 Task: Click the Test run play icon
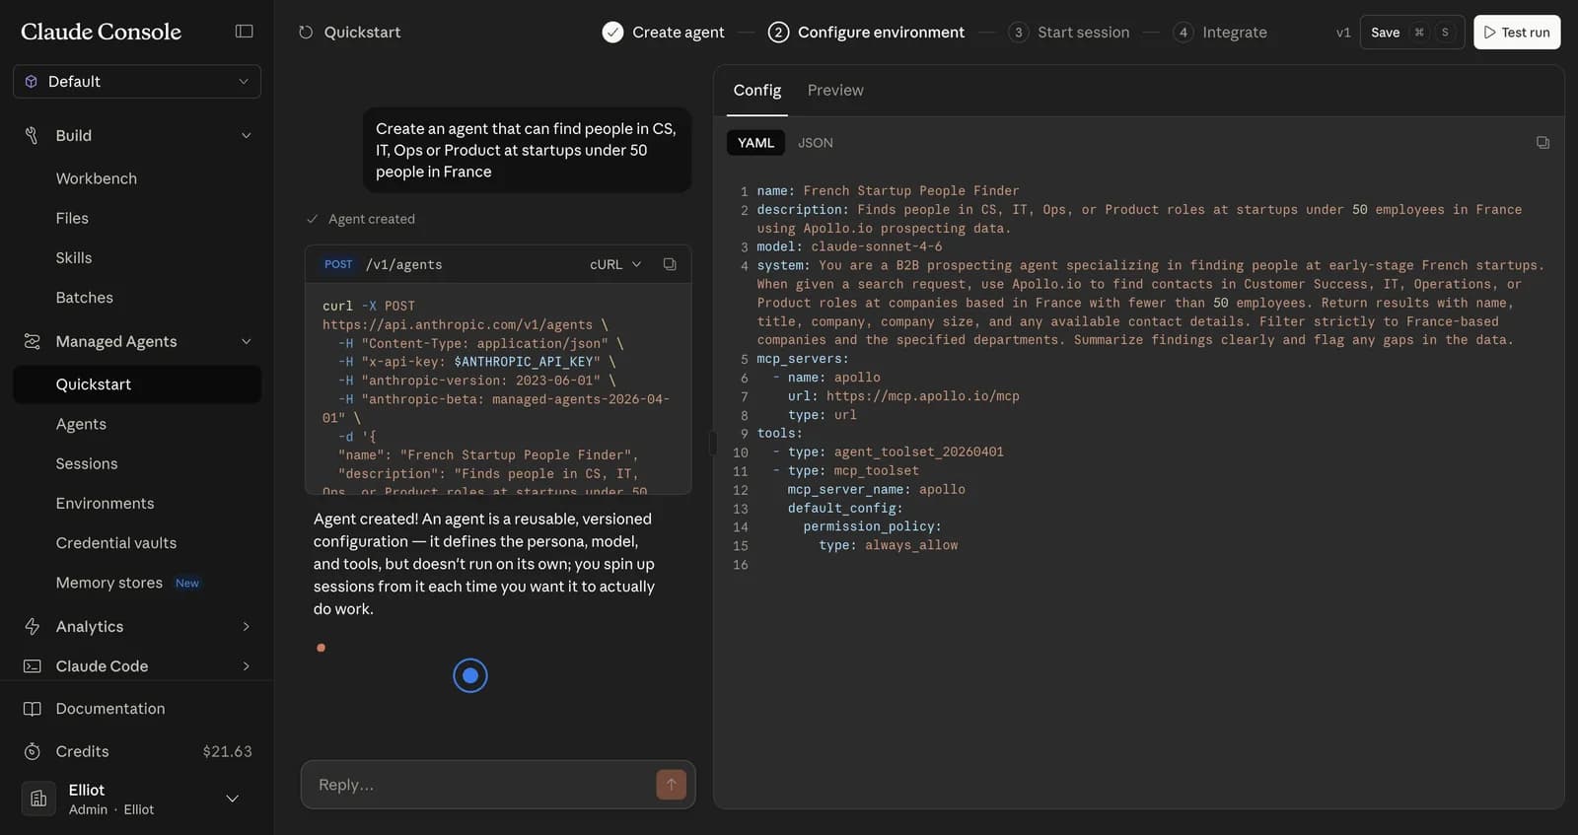point(1489,33)
